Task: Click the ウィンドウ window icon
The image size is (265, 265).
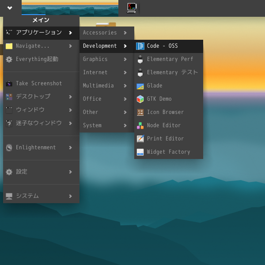Action: (x=9, y=110)
